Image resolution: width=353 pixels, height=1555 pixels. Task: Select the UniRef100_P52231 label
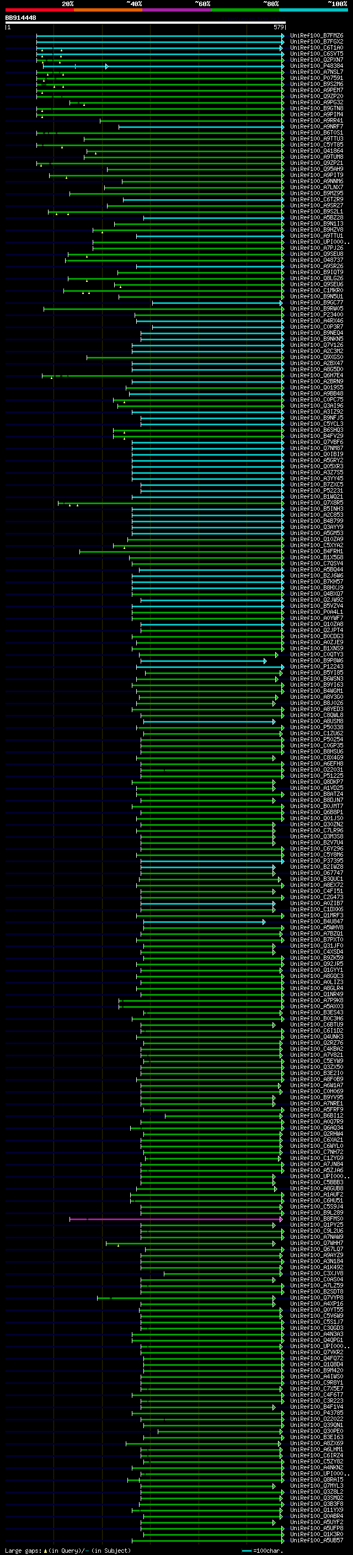pyautogui.click(x=316, y=491)
